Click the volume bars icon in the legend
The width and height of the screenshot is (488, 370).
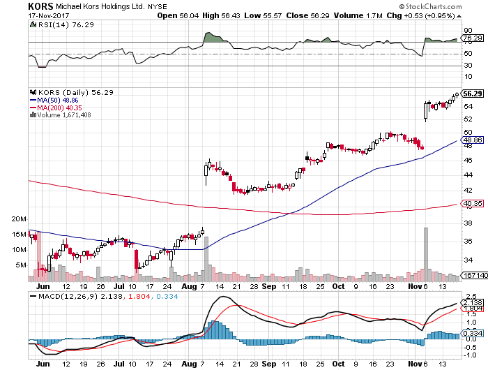click(x=33, y=115)
